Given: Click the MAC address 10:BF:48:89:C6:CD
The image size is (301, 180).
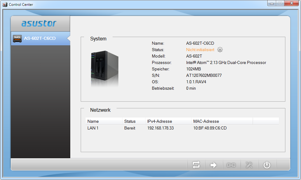Looking at the screenshot, I should coord(210,128).
